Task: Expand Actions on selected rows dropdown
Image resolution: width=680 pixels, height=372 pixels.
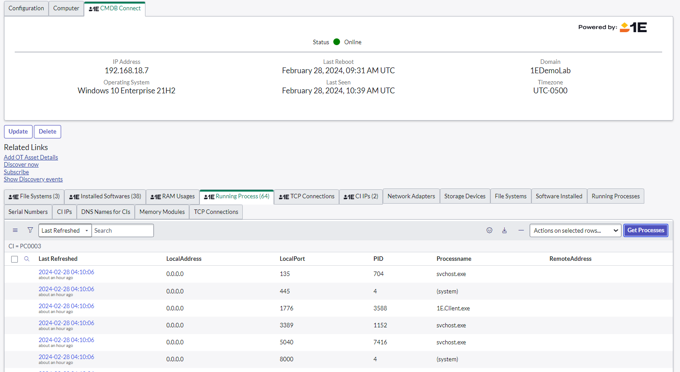Action: click(x=575, y=230)
